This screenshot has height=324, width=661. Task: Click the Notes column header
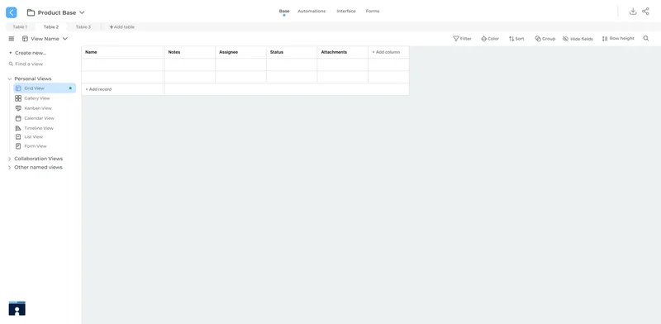190,52
